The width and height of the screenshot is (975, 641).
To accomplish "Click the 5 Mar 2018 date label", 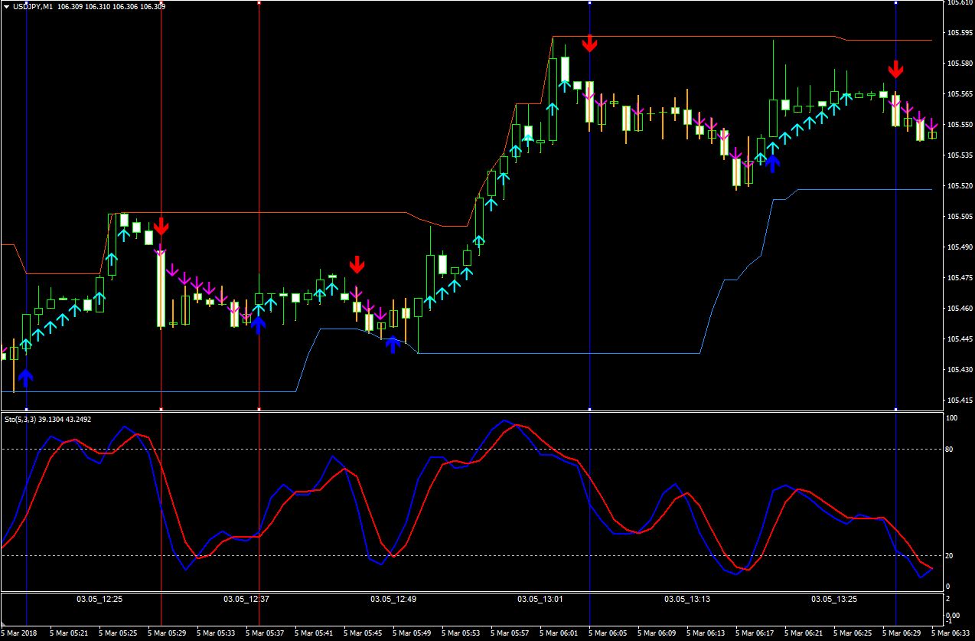I will (20, 633).
